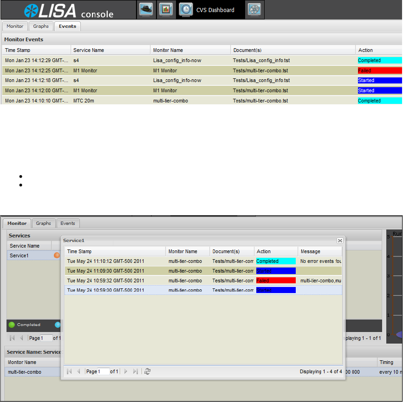Screen dimensions: 403x402
Task: Click Action header in Service1 dialog
Action: coord(276,251)
